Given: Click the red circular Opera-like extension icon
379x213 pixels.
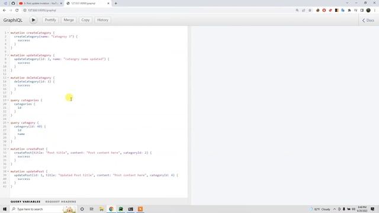Looking at the screenshot, I should 324,11.
